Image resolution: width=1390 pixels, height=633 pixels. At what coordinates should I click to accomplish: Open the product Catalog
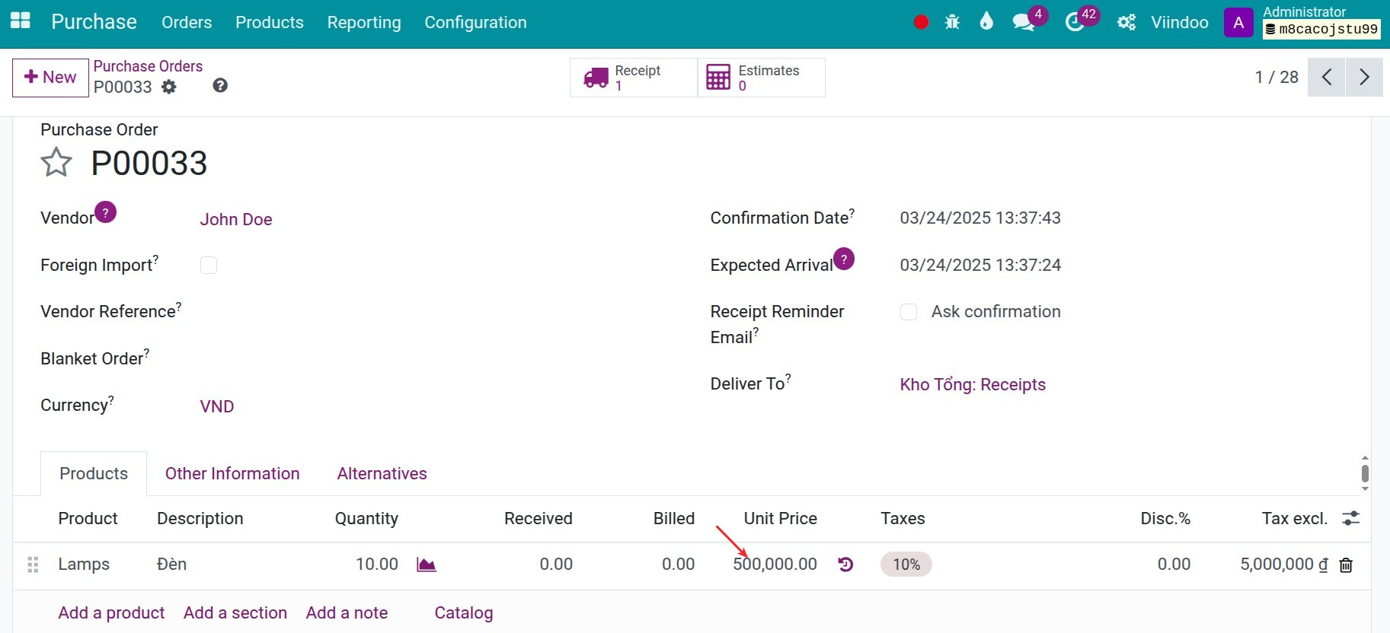pos(464,612)
